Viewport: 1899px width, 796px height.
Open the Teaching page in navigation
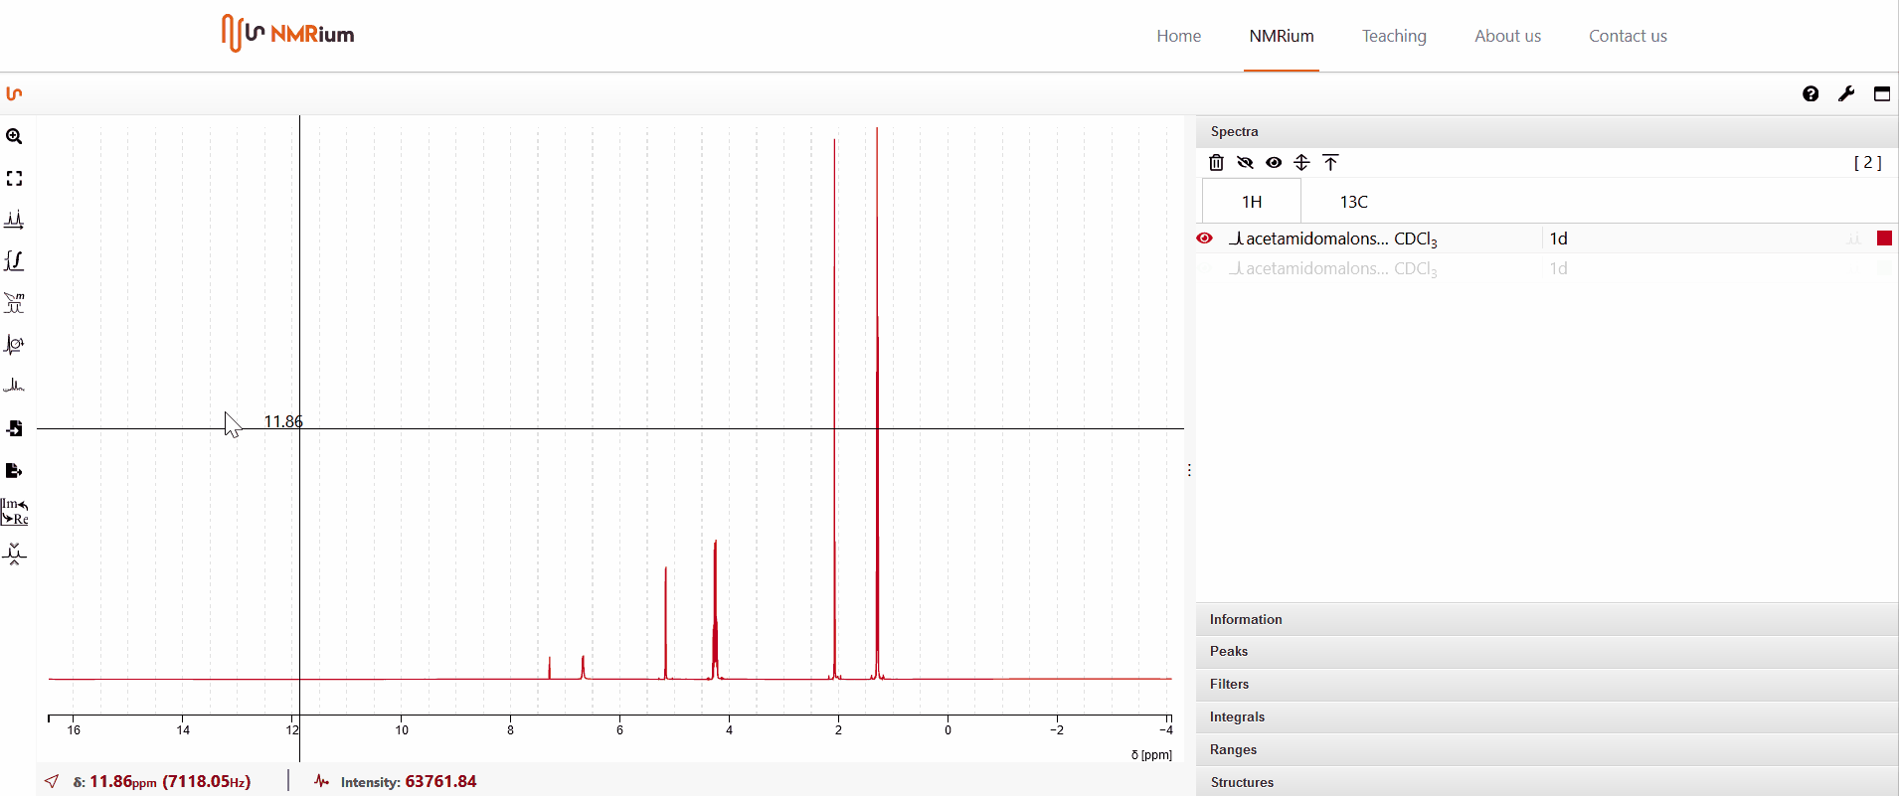pyautogui.click(x=1394, y=36)
